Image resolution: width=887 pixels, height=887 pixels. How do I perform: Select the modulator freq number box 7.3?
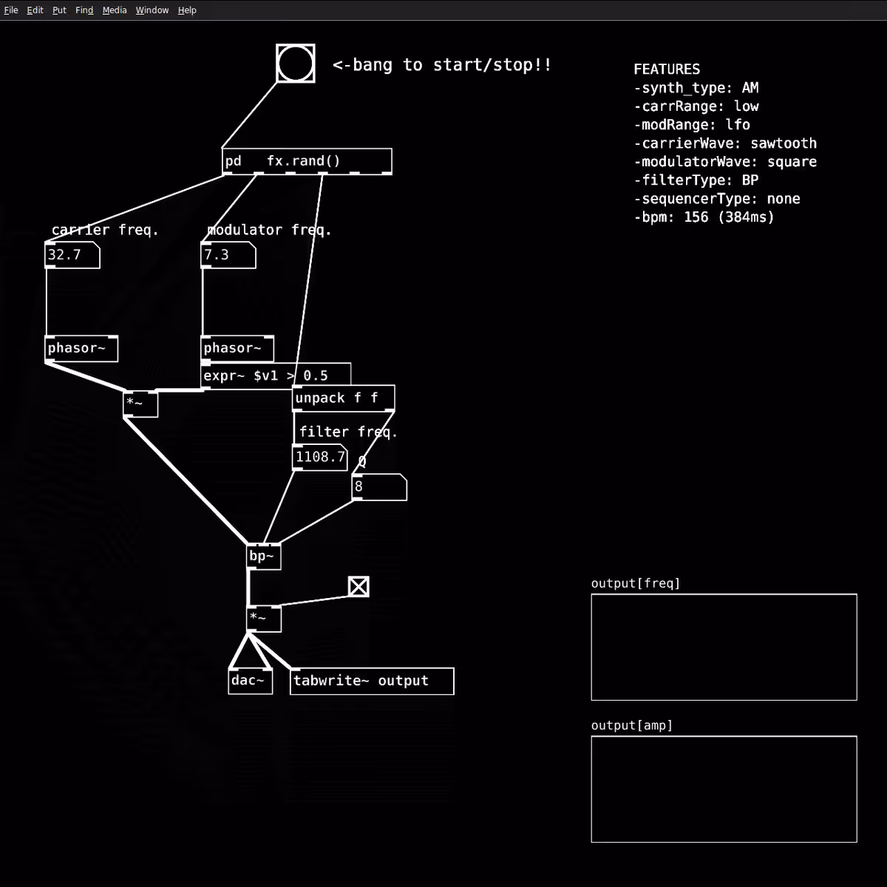tap(228, 255)
